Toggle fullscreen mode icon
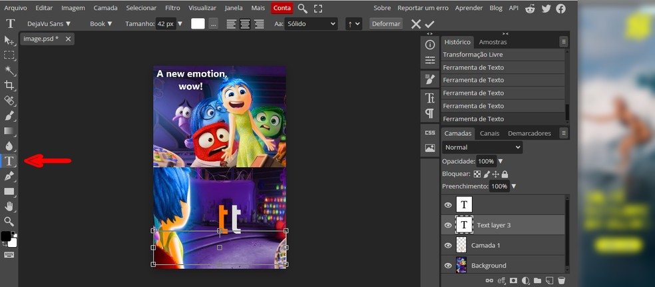The image size is (655, 287). pyautogui.click(x=318, y=9)
